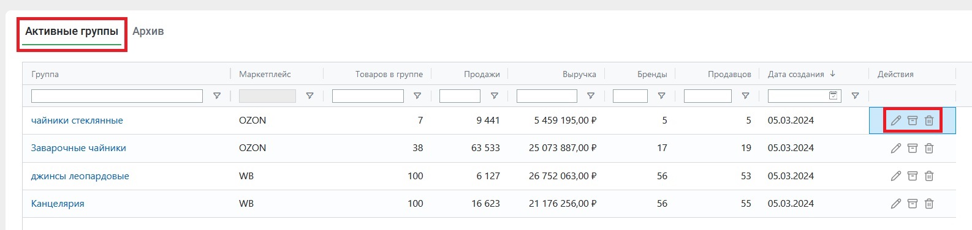The image size is (972, 230).
Task: Sort by Дата создания column header
Action: pos(796,74)
